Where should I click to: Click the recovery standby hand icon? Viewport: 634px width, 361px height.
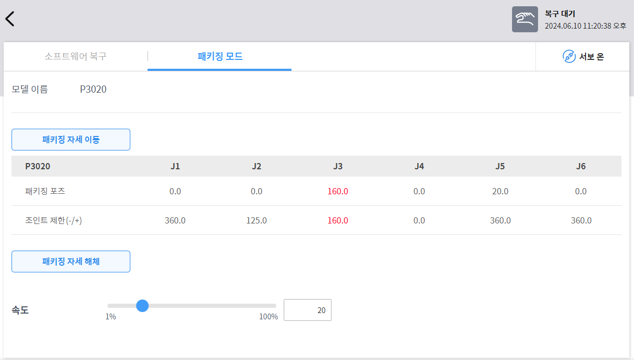point(525,19)
